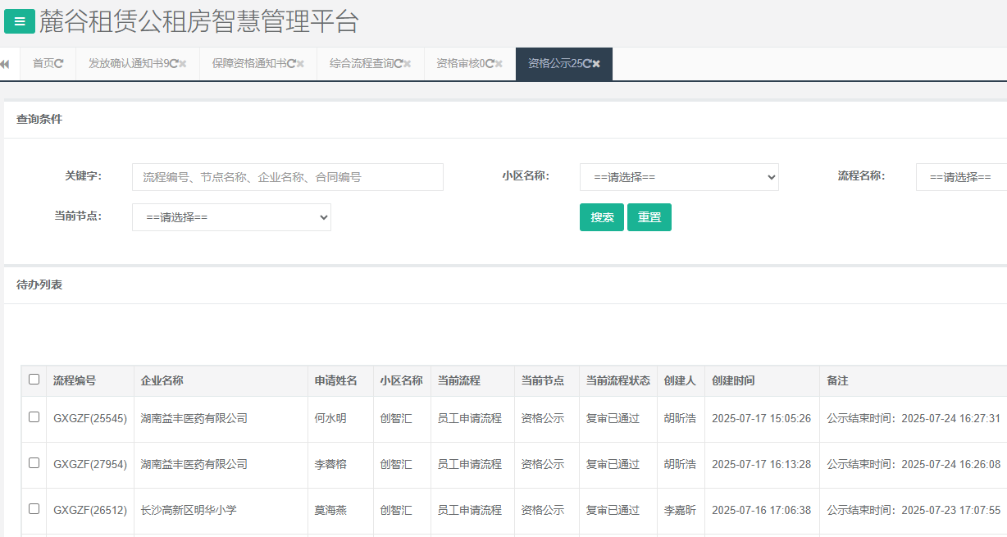Screen dimensions: 1007x537
Task: Close the 综合流程查询 tab
Action: pos(408,64)
